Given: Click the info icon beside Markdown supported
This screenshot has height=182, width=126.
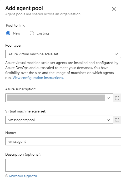Looking at the screenshot, I should click(x=7, y=176).
